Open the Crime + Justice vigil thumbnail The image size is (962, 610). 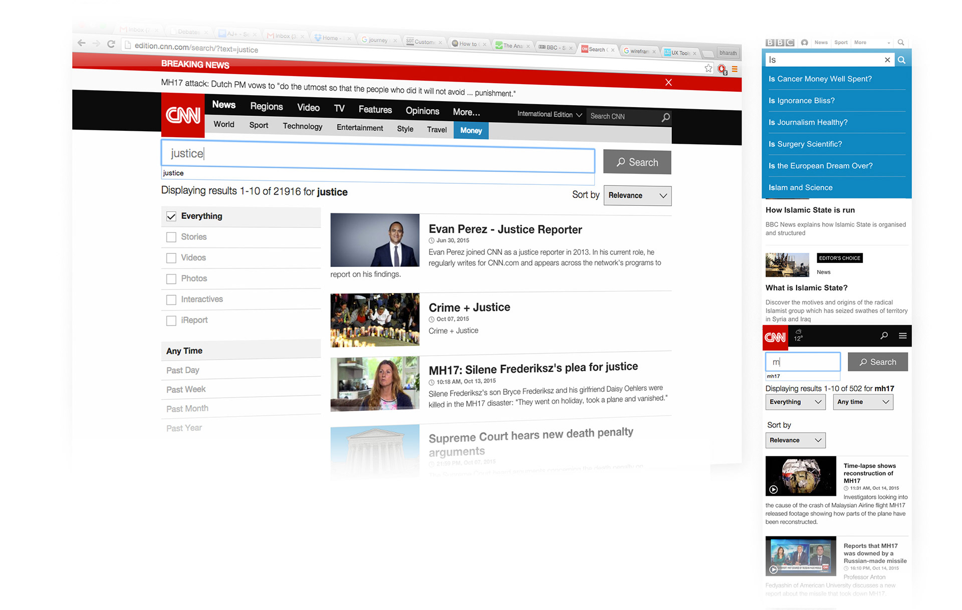tap(375, 320)
